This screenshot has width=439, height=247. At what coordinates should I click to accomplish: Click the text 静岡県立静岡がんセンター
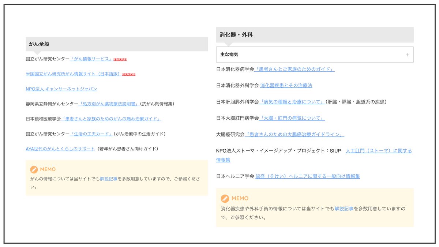pos(52,104)
